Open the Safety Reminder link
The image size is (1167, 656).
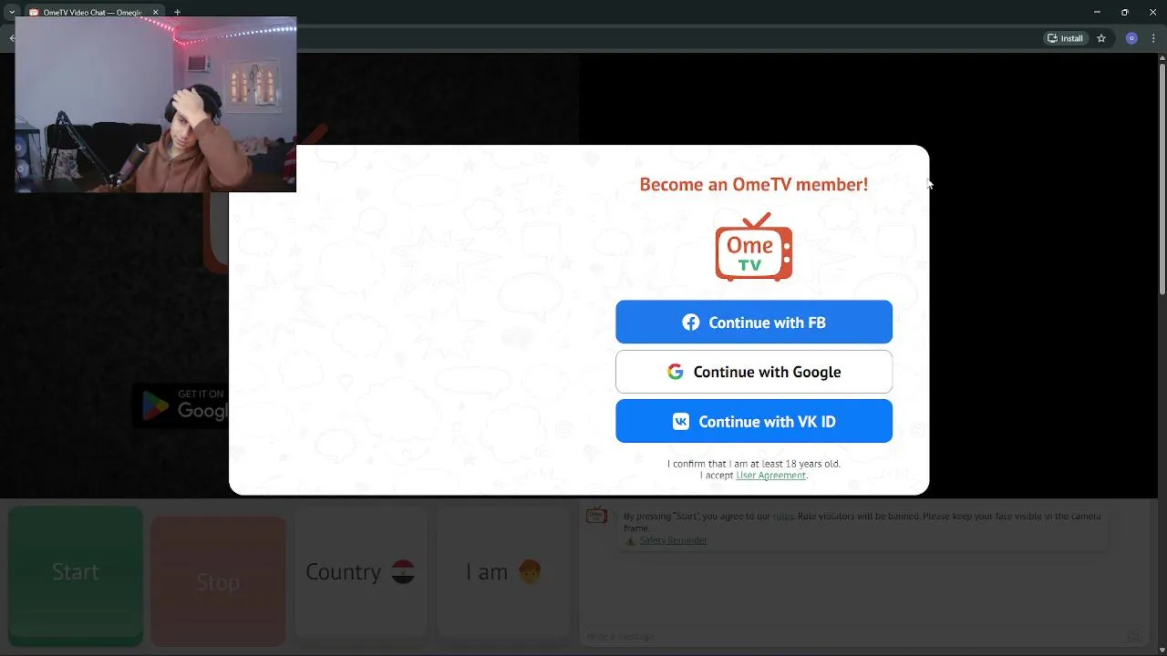click(673, 540)
